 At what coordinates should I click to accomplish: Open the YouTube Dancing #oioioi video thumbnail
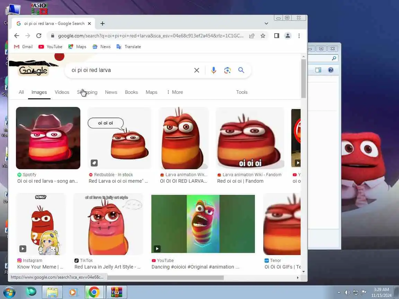[203, 224]
